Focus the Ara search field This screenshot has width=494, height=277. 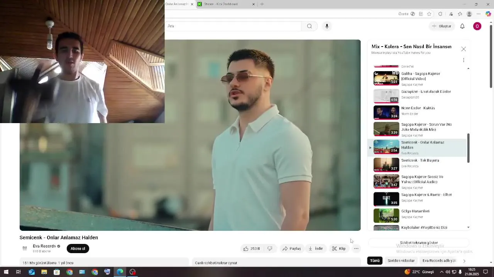(x=233, y=26)
